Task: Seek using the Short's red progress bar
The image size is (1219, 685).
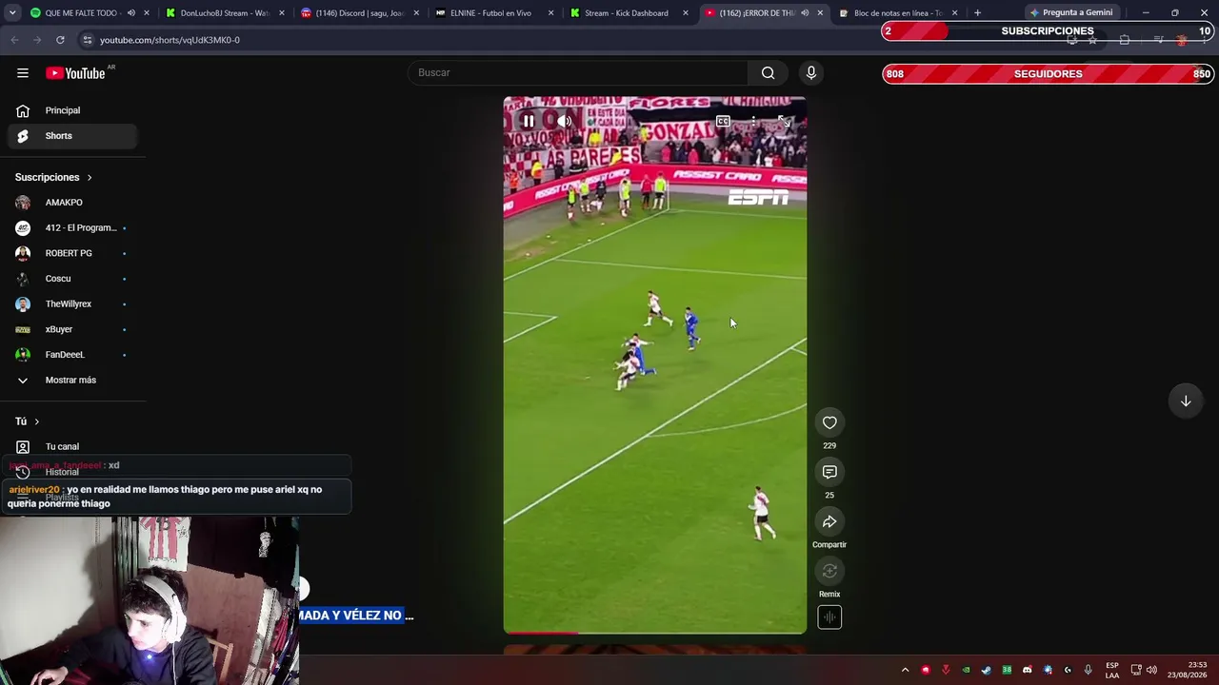Action: 655,632
